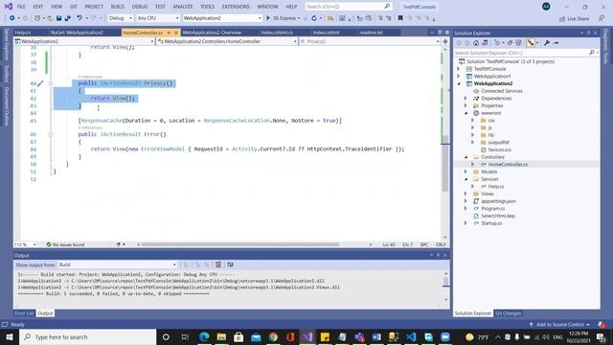
Task: Select Startup.cs in Solution Explorer
Action: 491,223
